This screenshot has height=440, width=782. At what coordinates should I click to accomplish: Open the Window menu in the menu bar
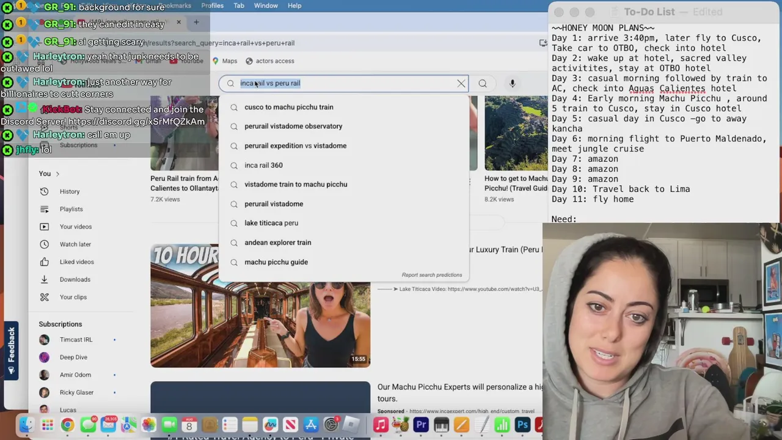tap(266, 5)
